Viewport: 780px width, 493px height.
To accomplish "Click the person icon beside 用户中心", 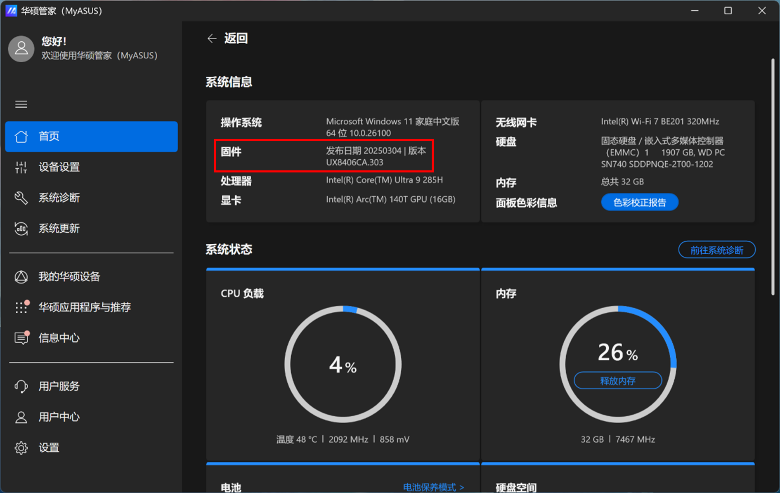I will pyautogui.click(x=21, y=417).
